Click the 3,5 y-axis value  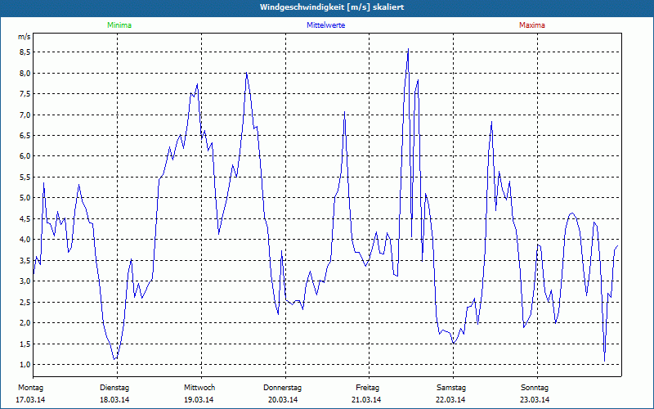25,260
